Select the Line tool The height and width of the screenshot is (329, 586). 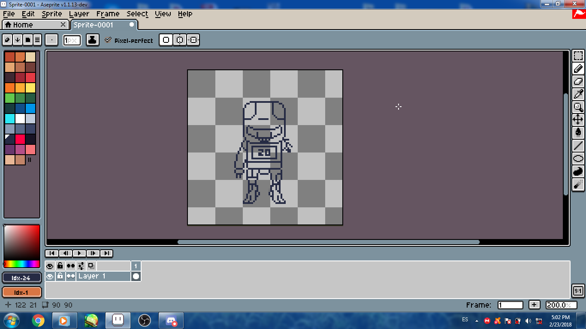(578, 146)
